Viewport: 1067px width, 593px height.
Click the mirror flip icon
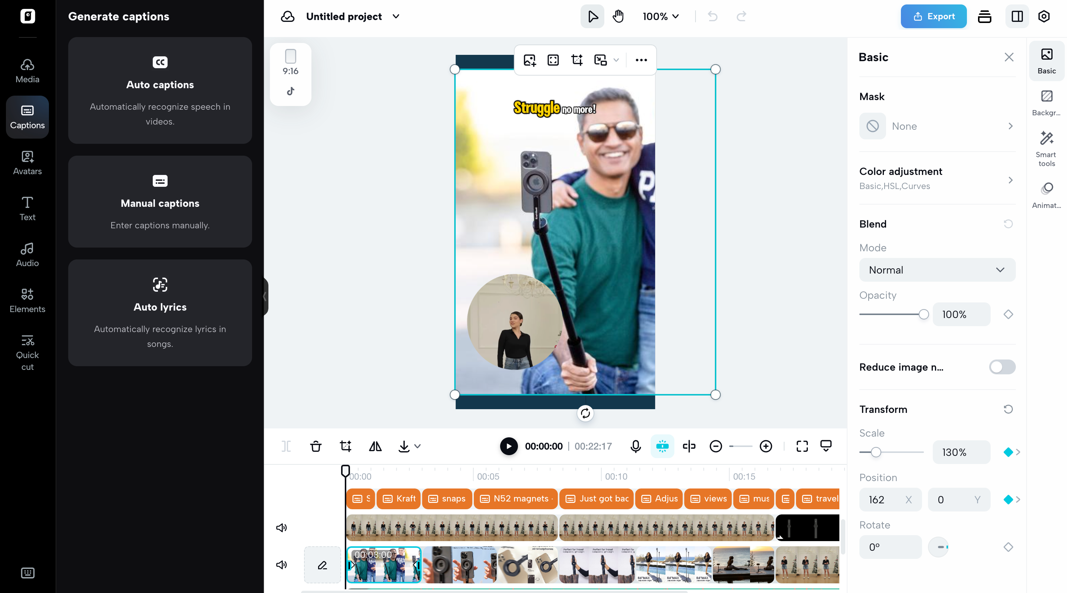pos(375,446)
